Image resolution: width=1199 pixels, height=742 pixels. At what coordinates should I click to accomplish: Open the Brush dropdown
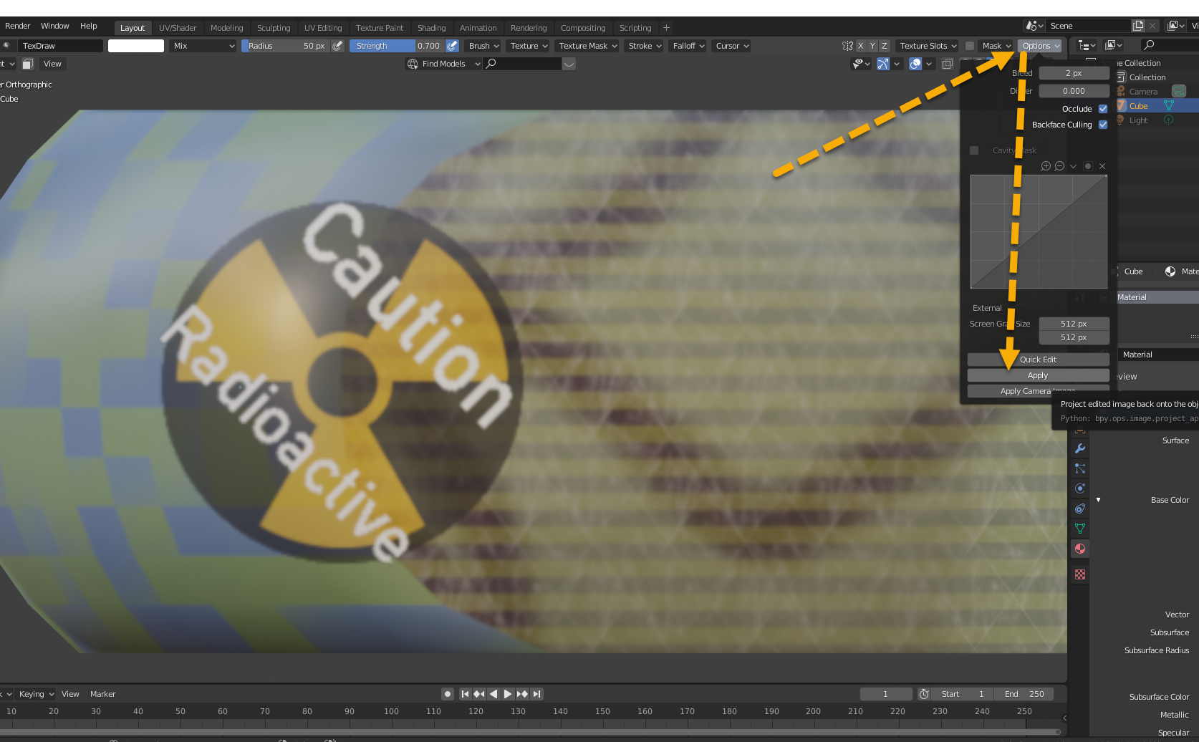point(484,46)
